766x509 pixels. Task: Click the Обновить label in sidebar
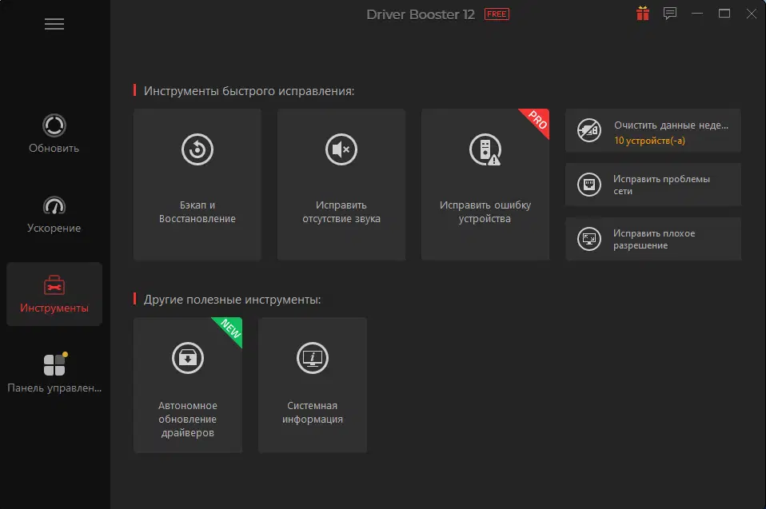[54, 148]
